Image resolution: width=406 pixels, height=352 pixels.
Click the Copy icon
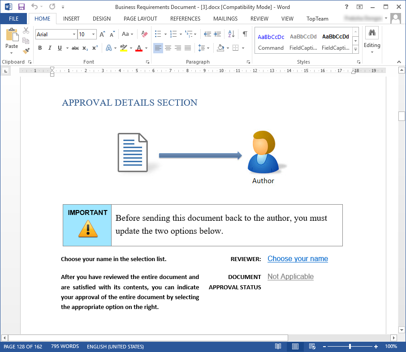[26, 41]
